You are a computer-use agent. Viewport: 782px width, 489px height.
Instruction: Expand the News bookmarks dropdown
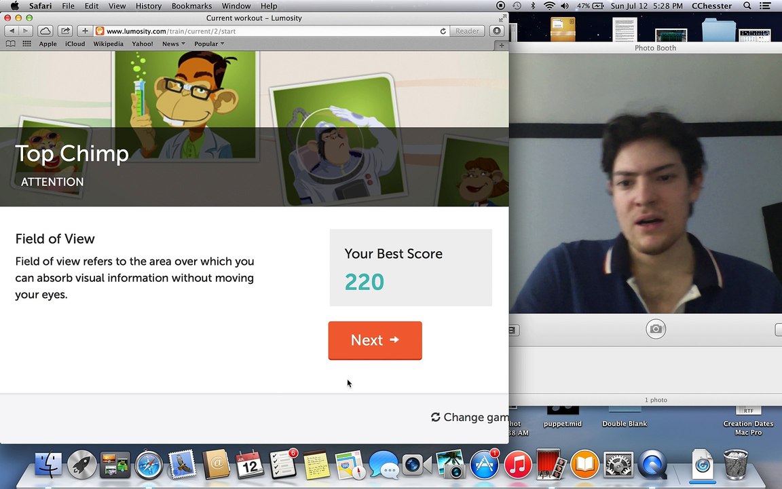[x=174, y=44]
